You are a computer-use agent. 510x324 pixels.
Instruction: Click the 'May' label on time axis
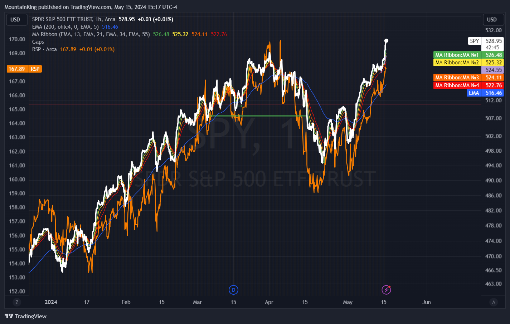(x=348, y=302)
